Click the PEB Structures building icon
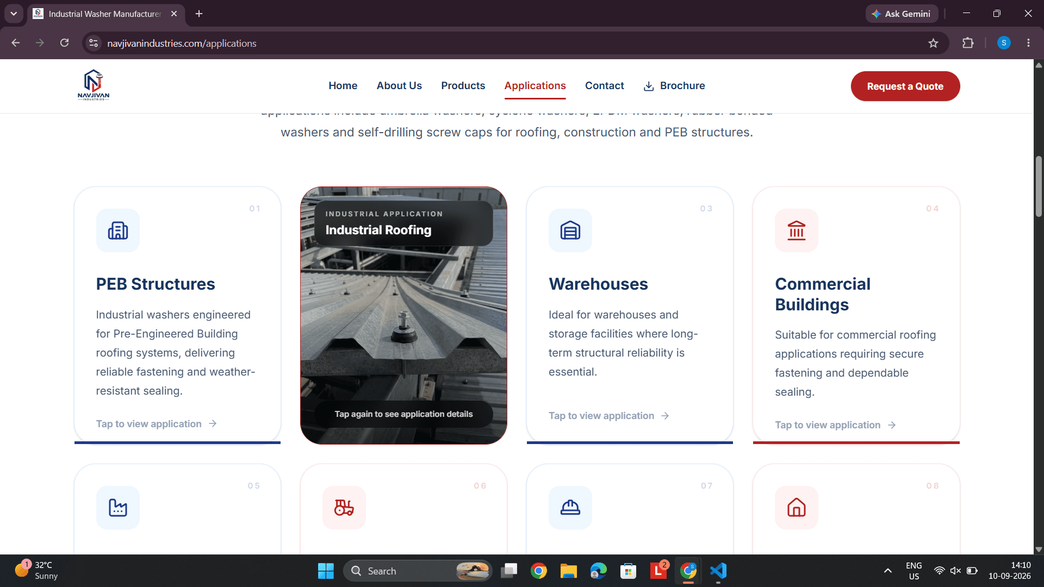Screen dimensions: 1044x587 [118, 230]
